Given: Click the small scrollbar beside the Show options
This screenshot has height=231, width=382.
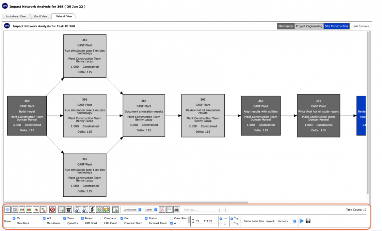Looking at the screenshot, I should coord(189,221).
